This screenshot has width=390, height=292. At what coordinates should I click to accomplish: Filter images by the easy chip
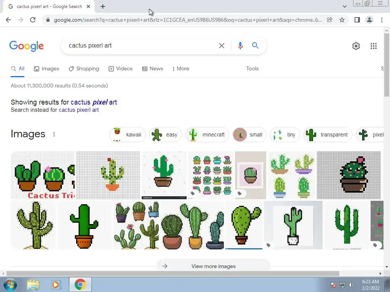click(x=165, y=135)
